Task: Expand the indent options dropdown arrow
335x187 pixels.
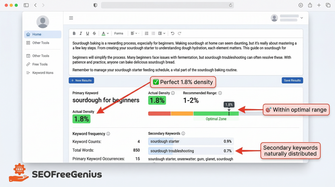Action: [164, 34]
